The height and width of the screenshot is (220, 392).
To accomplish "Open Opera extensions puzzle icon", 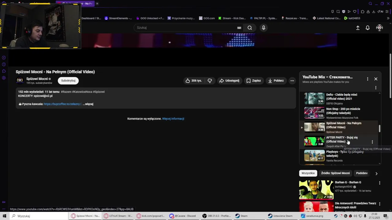I will 363,12.
